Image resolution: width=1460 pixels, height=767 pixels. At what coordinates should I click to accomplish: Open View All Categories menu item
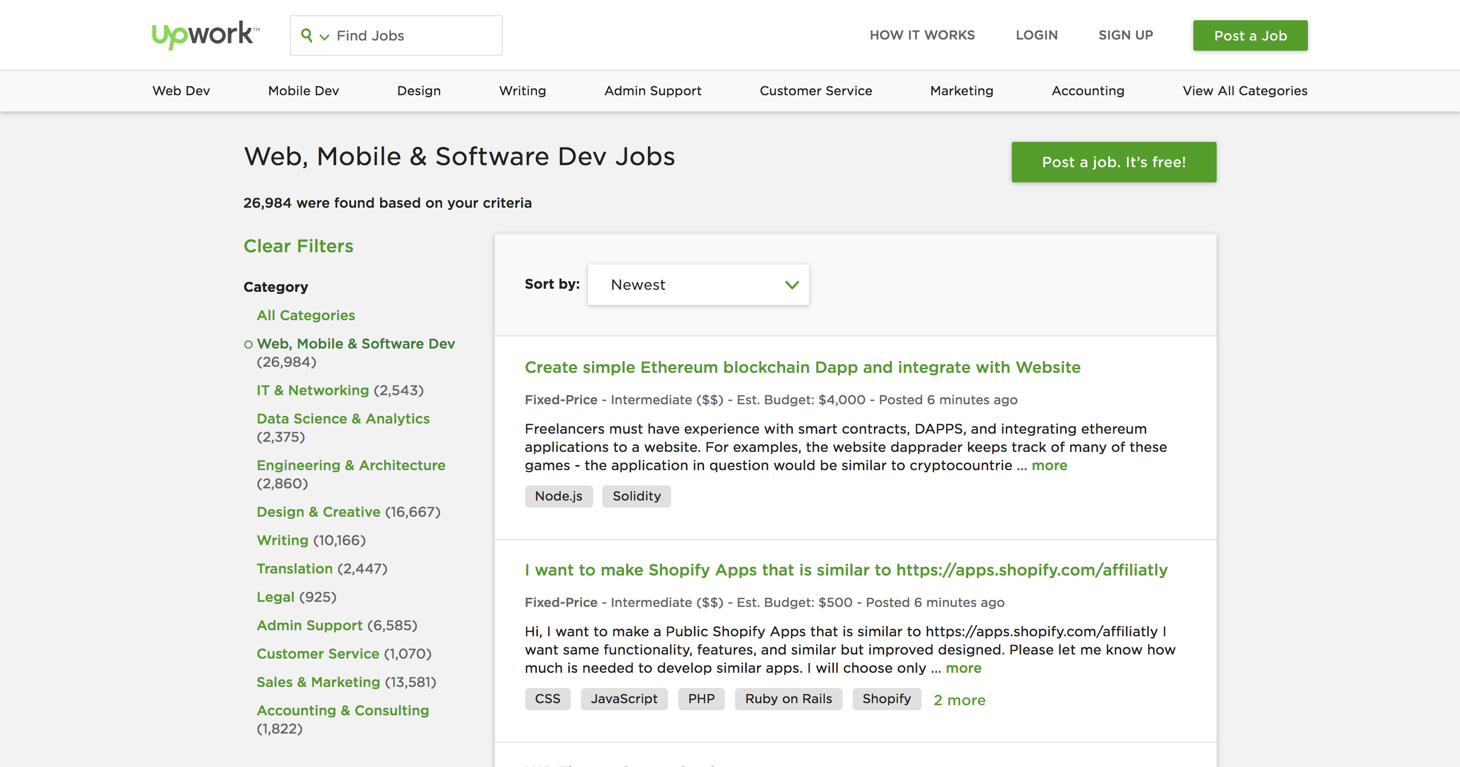click(1244, 91)
